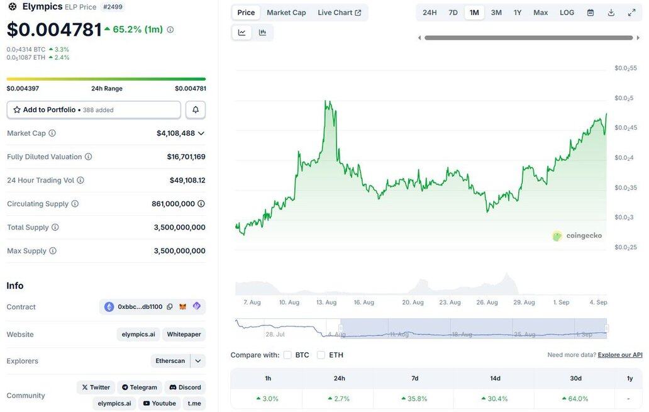This screenshot has width=649, height=412.
Task: Click the contract address 0xbbc...db1100
Action: pos(140,307)
